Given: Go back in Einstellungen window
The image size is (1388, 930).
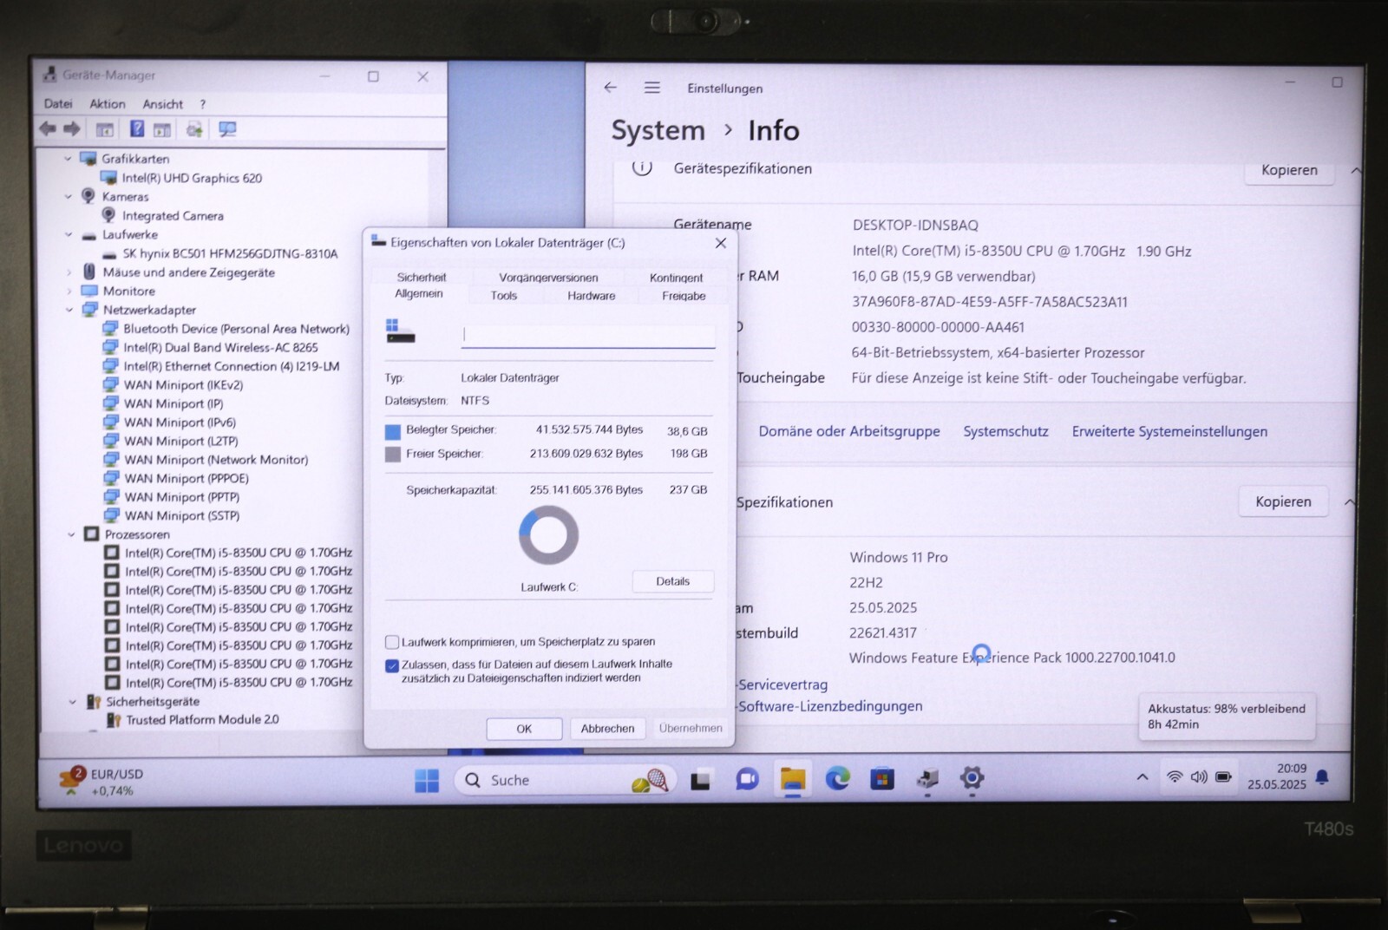Looking at the screenshot, I should [x=611, y=88].
